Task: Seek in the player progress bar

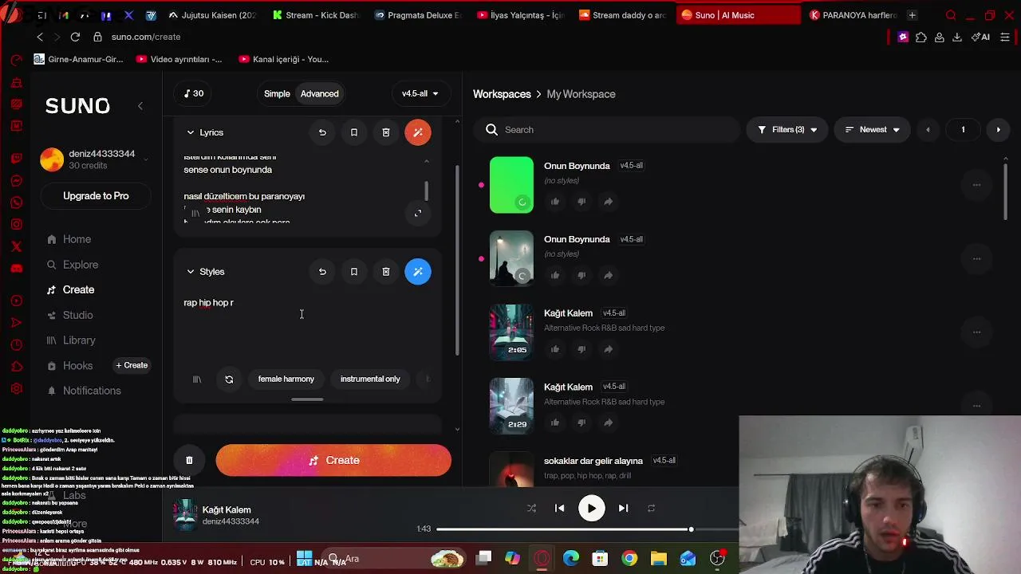Action: coord(586,529)
